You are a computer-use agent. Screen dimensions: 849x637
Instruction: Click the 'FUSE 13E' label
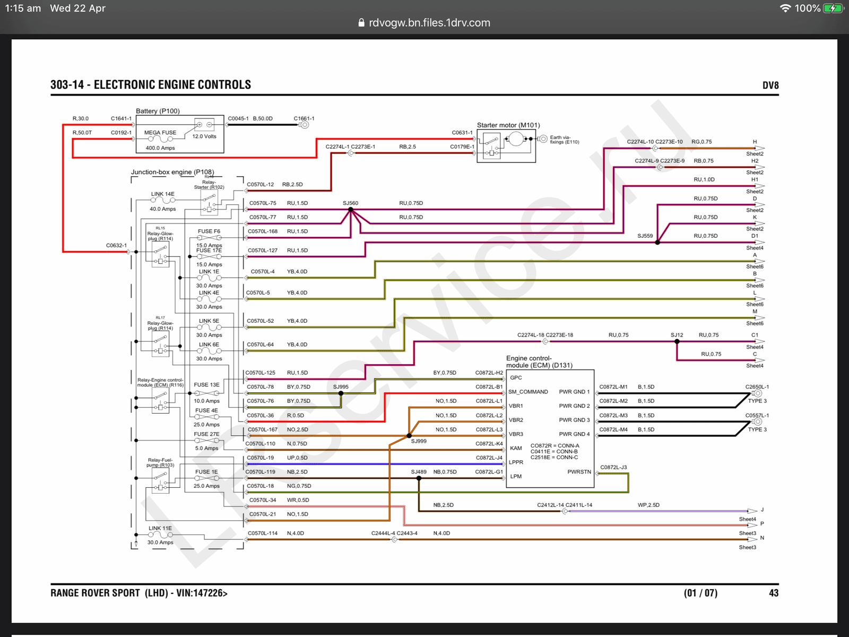(206, 385)
